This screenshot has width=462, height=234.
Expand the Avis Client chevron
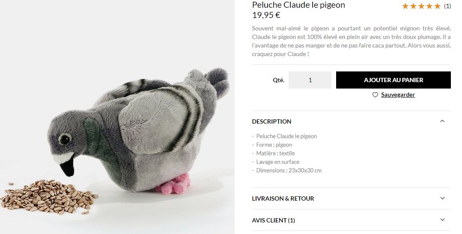point(442,219)
